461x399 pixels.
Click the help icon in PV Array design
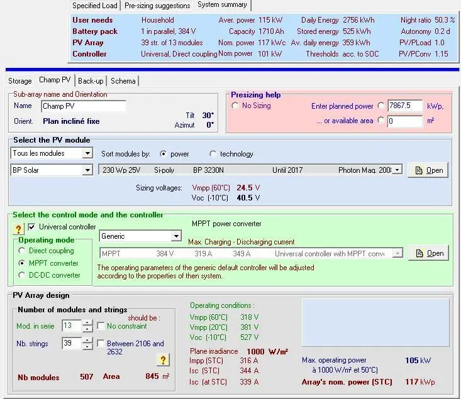point(163,359)
